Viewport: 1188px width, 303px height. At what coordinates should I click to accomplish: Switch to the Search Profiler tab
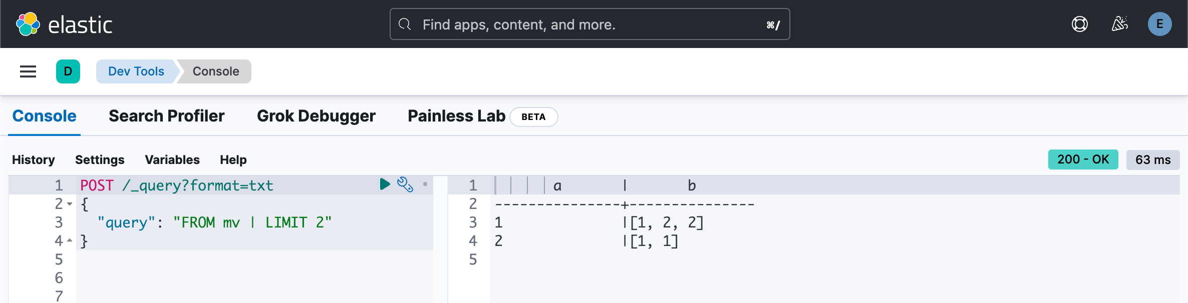click(x=166, y=116)
